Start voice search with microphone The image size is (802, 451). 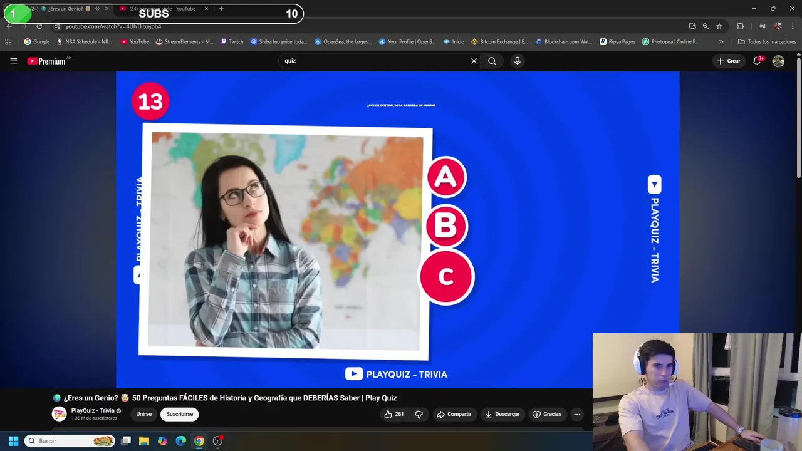point(517,61)
